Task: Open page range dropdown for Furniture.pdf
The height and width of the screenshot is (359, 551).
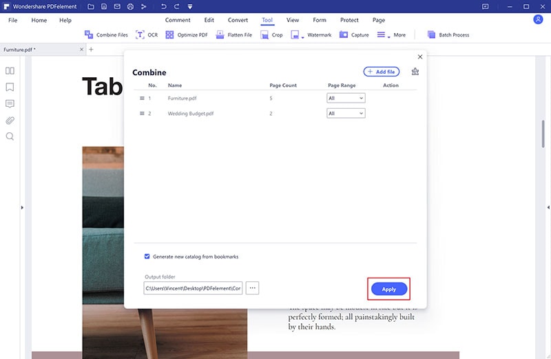Action: click(x=346, y=98)
